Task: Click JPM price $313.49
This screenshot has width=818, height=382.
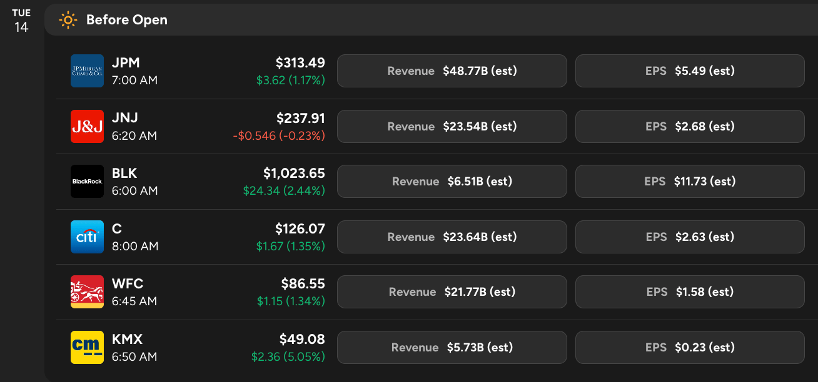Action: coord(300,62)
